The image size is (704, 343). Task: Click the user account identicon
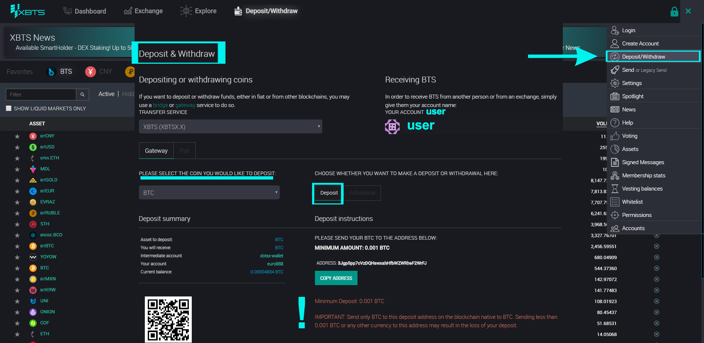pyautogui.click(x=392, y=127)
